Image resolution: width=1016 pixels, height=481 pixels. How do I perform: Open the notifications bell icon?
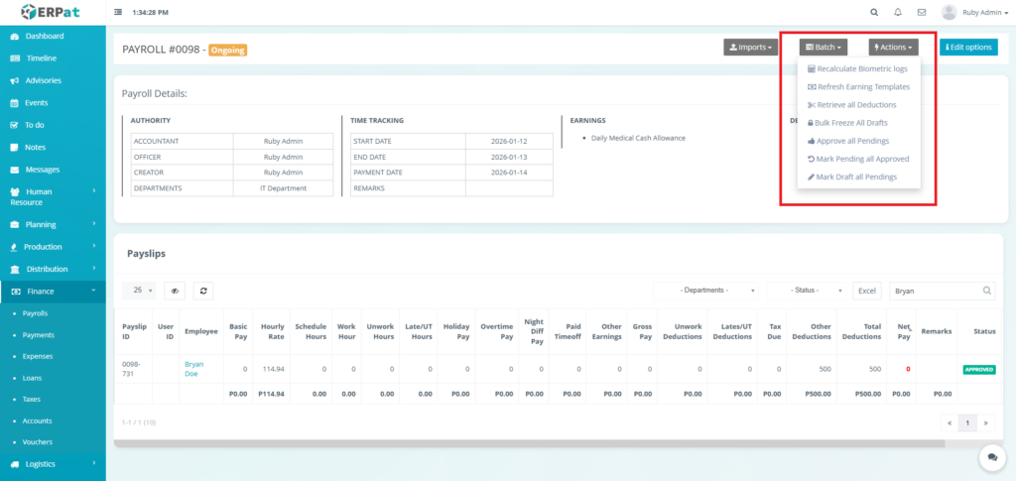click(x=898, y=13)
